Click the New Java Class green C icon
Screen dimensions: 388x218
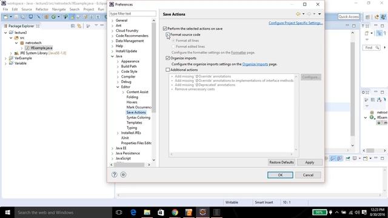(x=53, y=17)
